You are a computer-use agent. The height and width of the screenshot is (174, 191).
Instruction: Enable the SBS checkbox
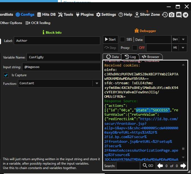pos(122,39)
